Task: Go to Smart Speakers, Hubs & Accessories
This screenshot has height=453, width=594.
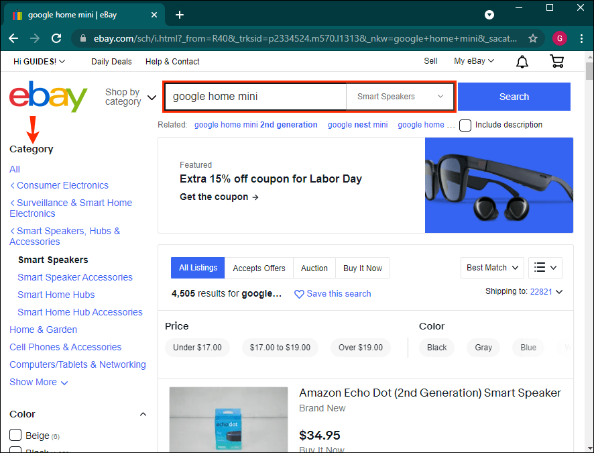Action: (x=65, y=236)
